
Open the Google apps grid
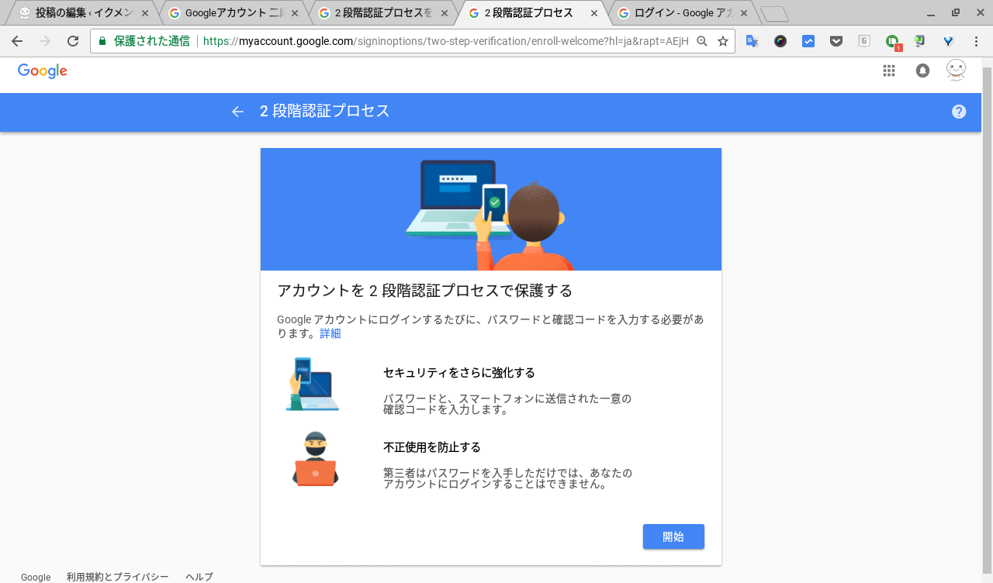pos(889,71)
